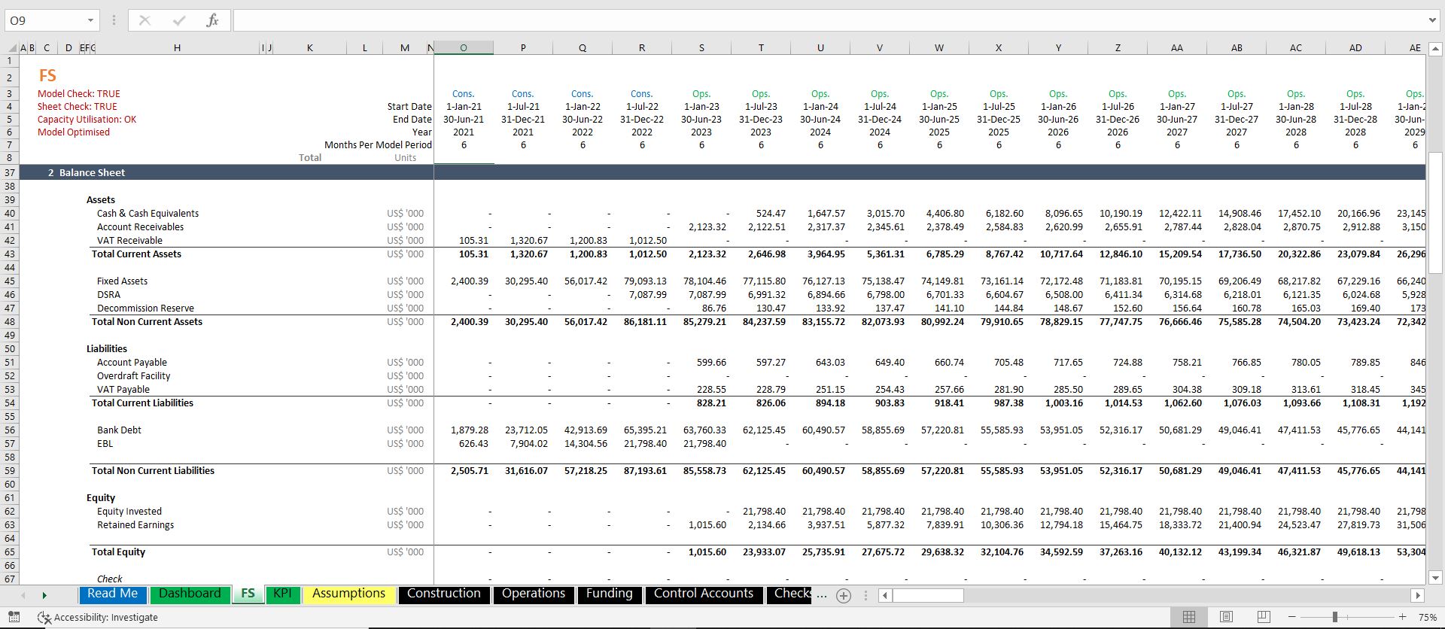Select column H header

tap(177, 47)
